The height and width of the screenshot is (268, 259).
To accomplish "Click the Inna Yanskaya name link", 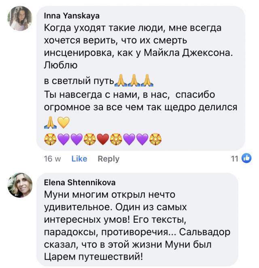I will coord(72,16).
